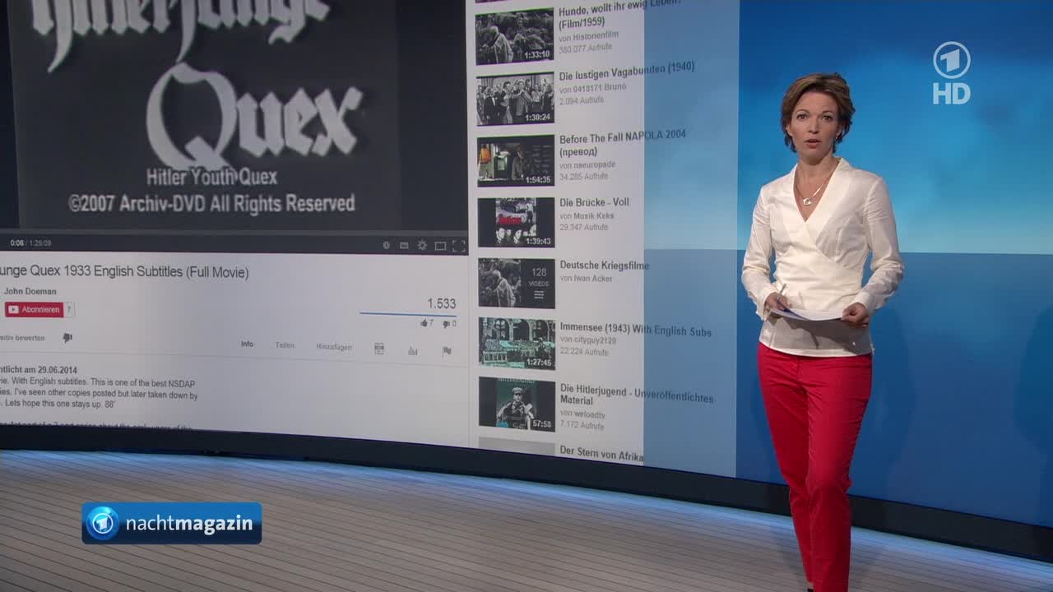Click the thumbs-up count 7

pos(427,323)
